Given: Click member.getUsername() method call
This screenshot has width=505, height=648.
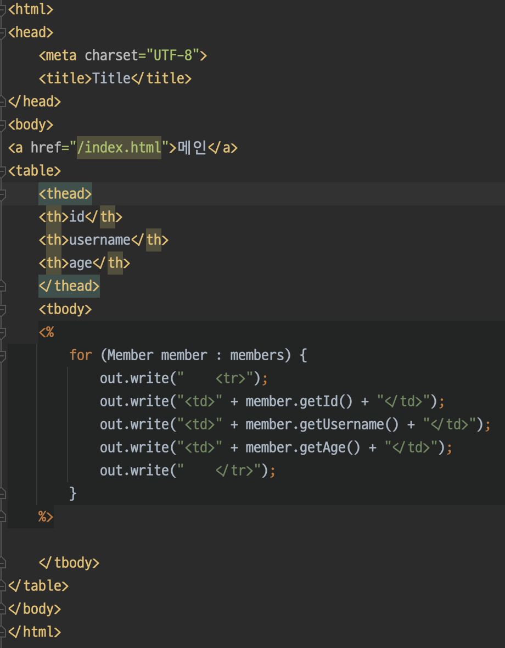Looking at the screenshot, I should point(322,424).
